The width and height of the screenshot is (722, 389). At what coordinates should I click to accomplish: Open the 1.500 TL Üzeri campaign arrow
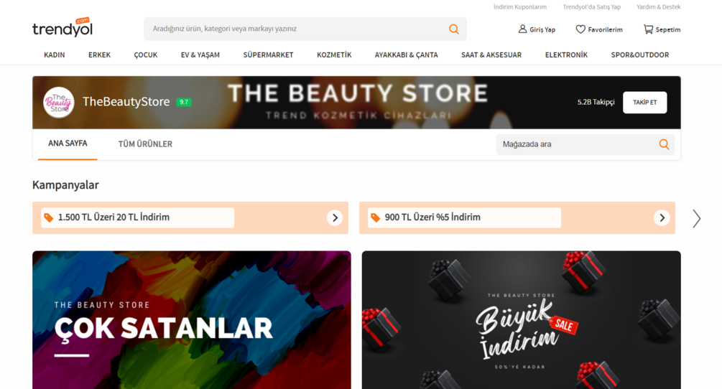point(335,217)
